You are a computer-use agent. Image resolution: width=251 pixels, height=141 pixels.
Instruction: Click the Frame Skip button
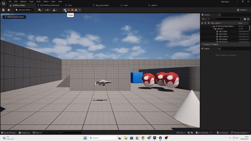click(x=68, y=10)
